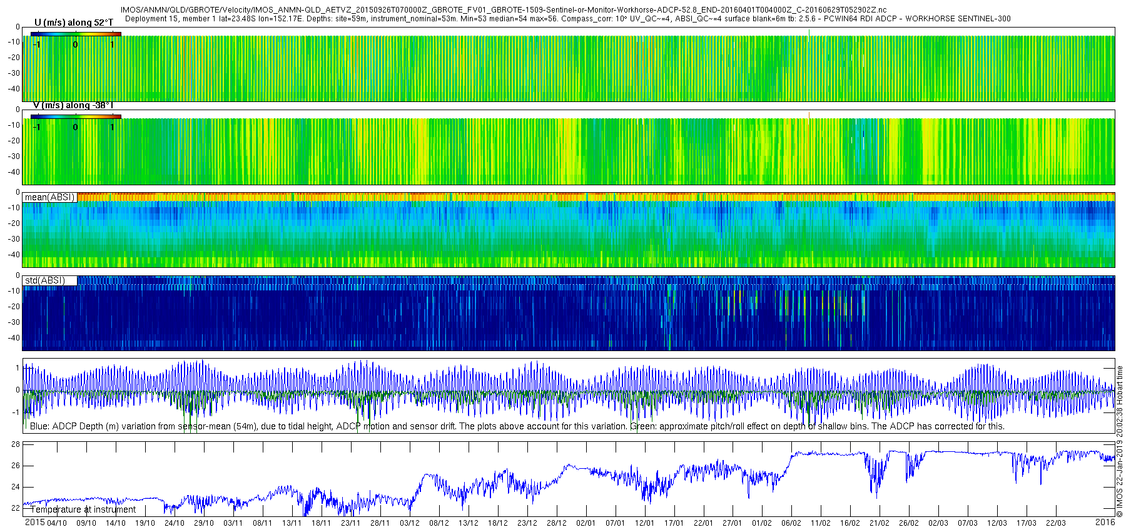Select the 03/12 date tick label
Image resolution: width=1126 pixels, height=532 pixels.
point(410,523)
